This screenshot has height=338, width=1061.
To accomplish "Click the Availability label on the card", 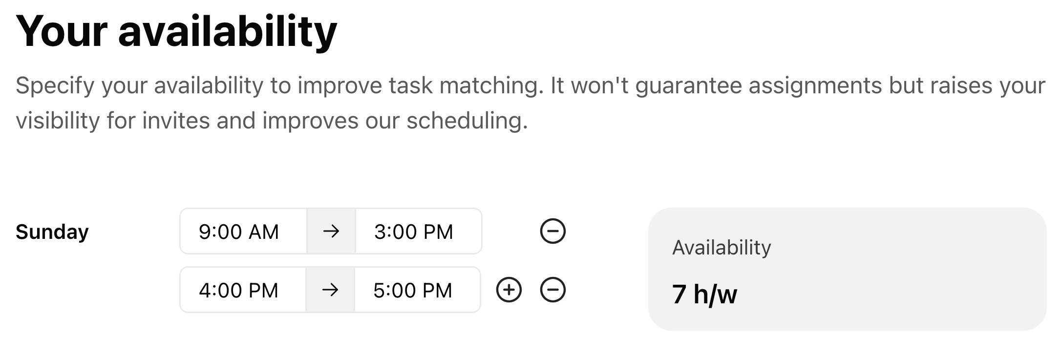I will click(x=721, y=248).
